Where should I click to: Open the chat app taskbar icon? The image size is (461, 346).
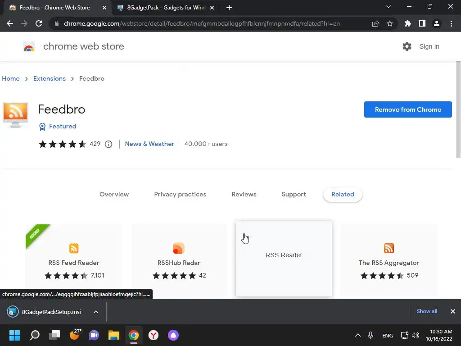click(94, 335)
